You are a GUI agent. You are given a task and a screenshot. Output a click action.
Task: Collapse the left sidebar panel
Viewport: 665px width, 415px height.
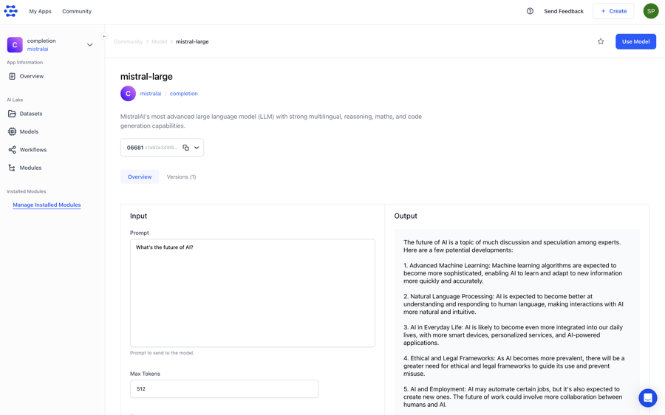point(104,36)
